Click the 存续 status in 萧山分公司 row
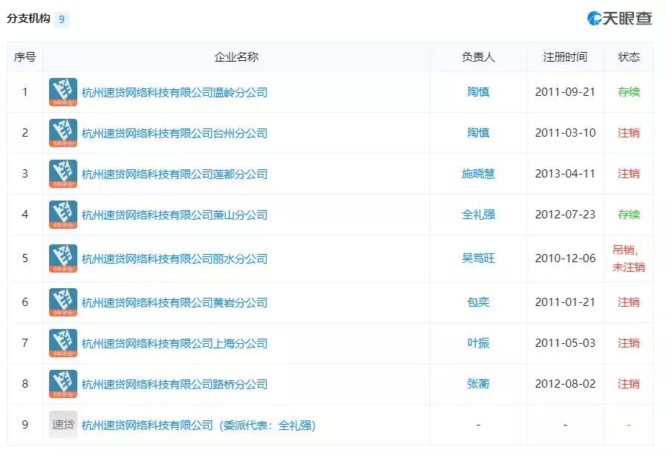 [629, 215]
